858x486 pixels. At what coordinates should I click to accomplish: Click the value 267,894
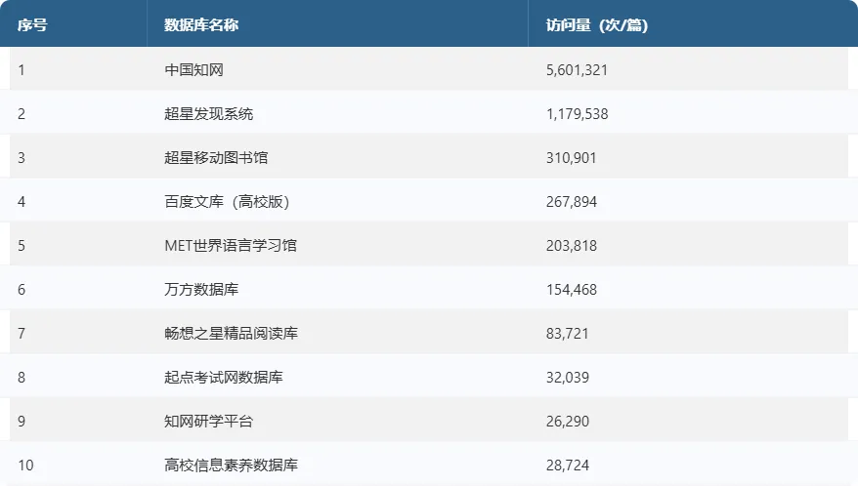(x=572, y=202)
